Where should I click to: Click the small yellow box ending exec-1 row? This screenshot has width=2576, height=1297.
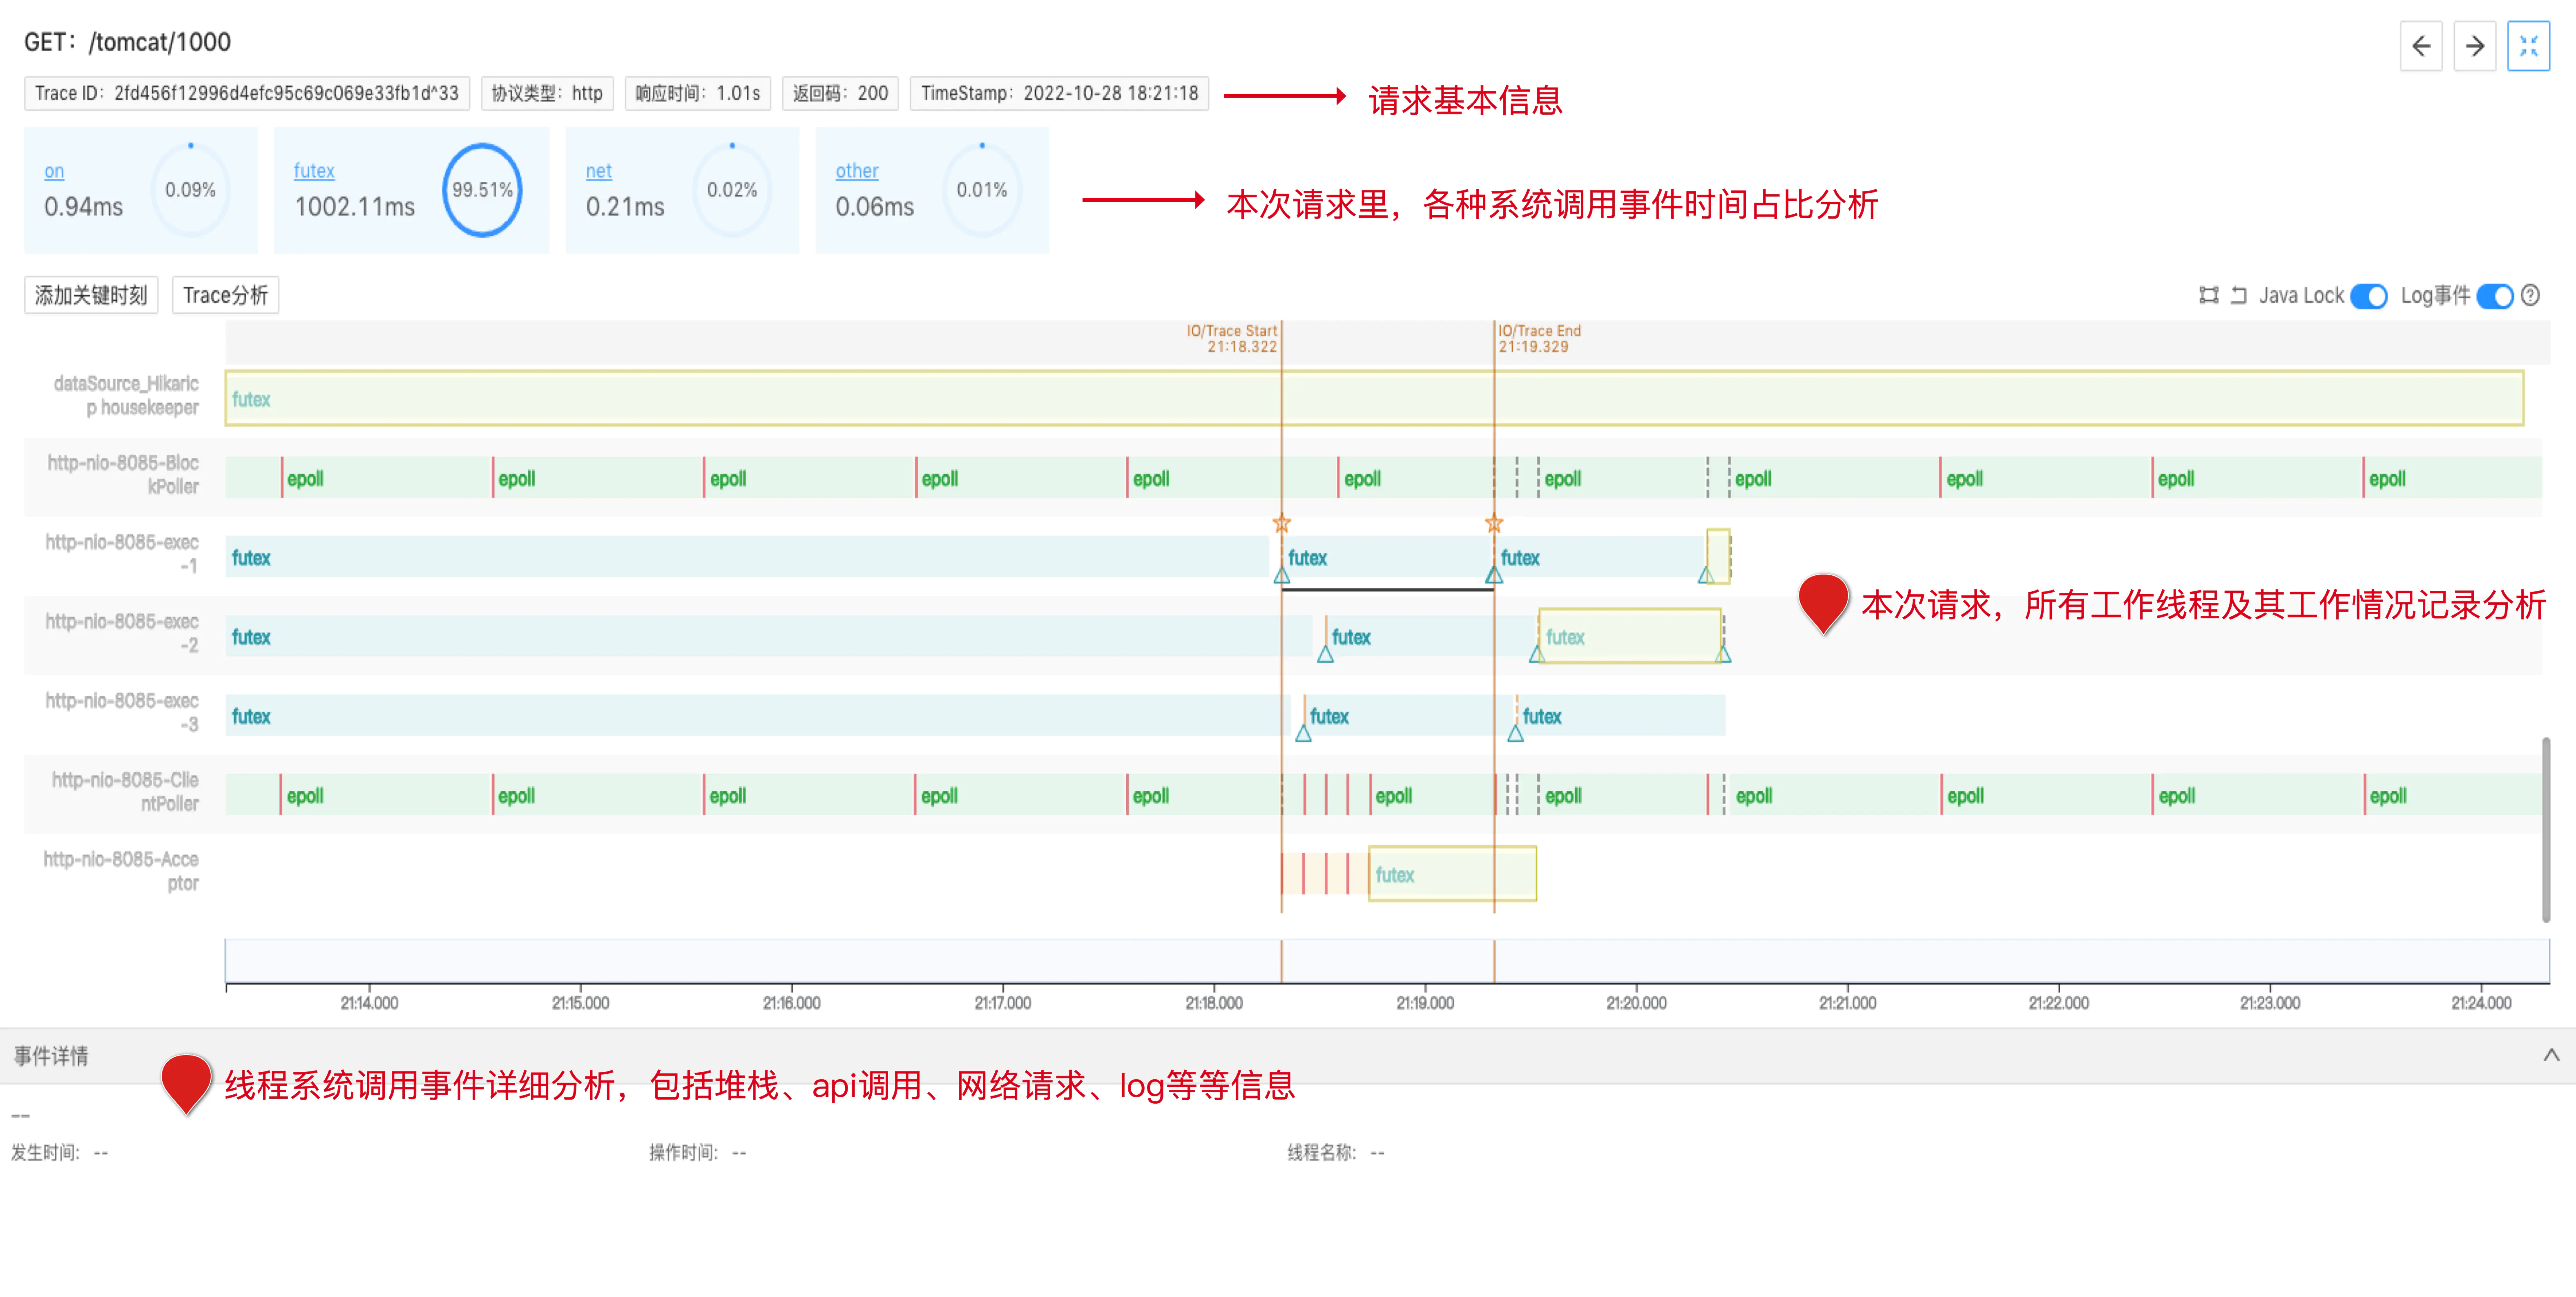(1718, 556)
